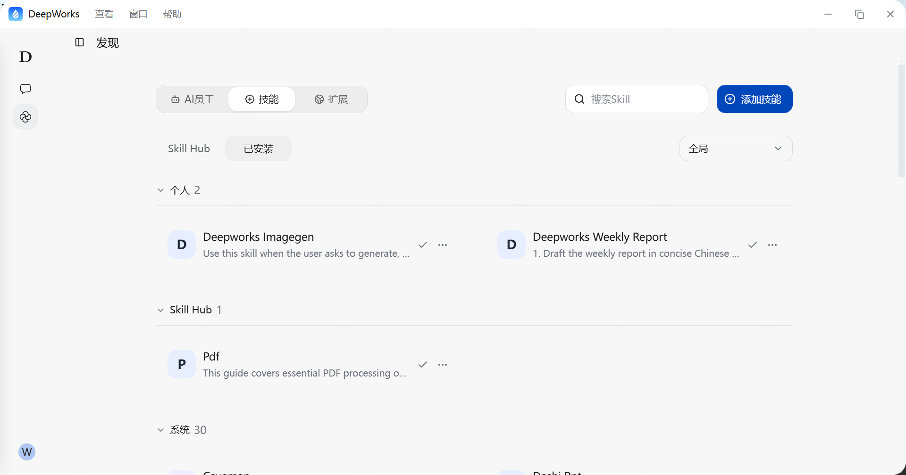Click the 添加技能 button
The width and height of the screenshot is (906, 475).
coord(755,99)
